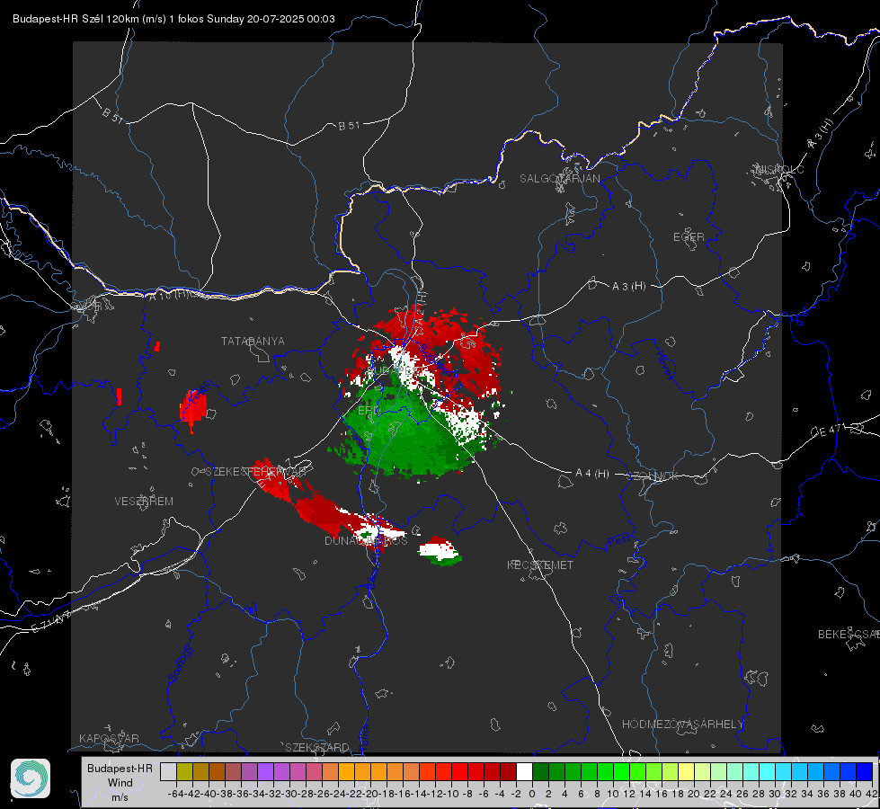This screenshot has height=809, width=880.
Task: Click the HÓDMEZŐVÁSÁRHELY city label
Action: coord(682,725)
